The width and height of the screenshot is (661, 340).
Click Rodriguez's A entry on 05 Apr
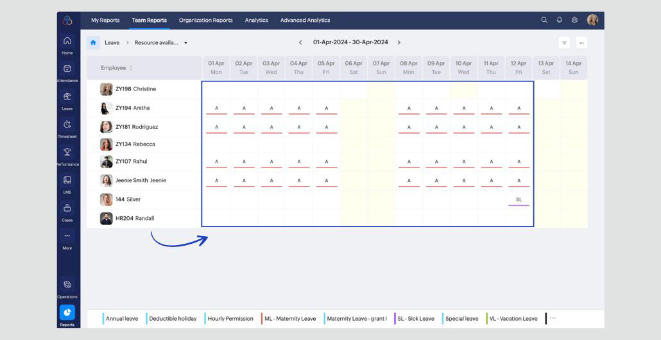coord(326,128)
